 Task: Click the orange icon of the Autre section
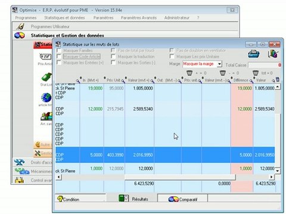tap(38, 144)
